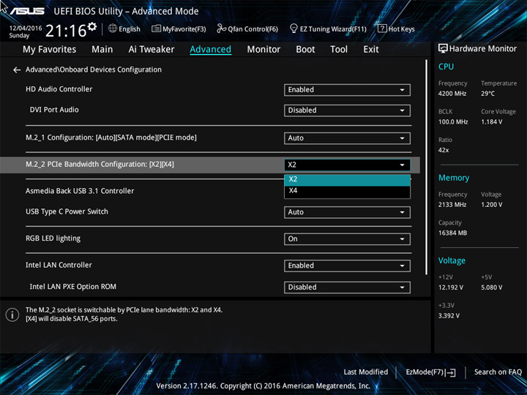Click the settings gear next to the clock
527x395 pixels.
tap(91, 26)
